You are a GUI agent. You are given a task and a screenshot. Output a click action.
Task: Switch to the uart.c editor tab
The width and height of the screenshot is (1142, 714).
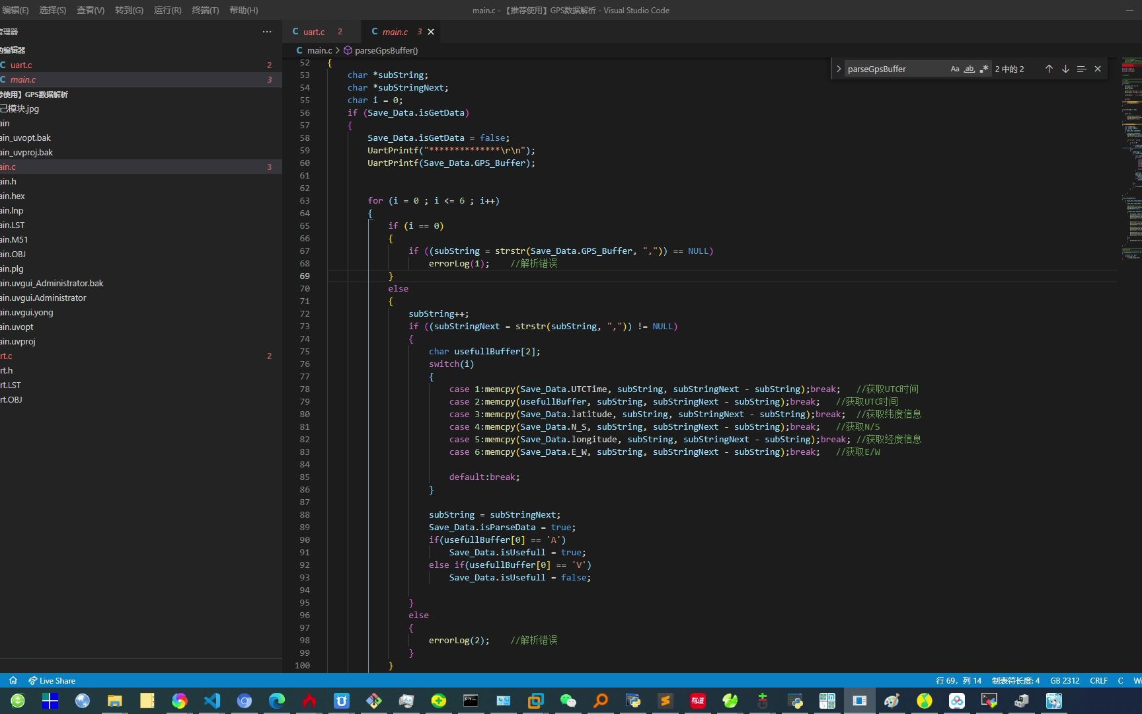coord(314,32)
